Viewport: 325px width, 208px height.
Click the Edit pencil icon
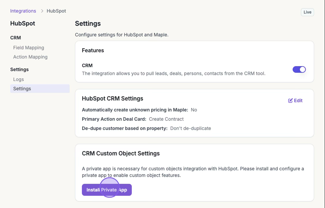290,101
